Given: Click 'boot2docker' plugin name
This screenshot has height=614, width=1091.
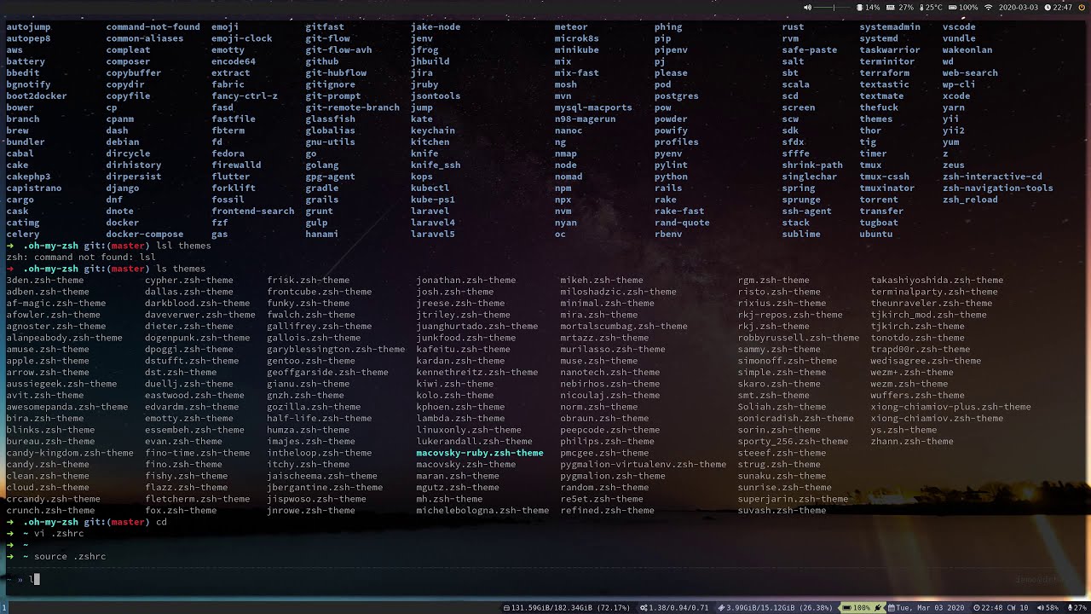Looking at the screenshot, I should (x=37, y=96).
